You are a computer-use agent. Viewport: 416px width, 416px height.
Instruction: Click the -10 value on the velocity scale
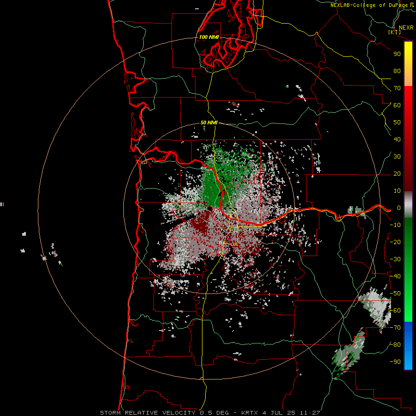point(395,225)
